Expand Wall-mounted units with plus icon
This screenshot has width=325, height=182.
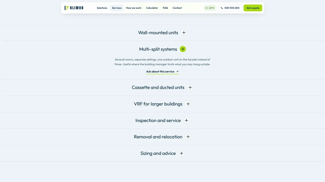(x=184, y=33)
